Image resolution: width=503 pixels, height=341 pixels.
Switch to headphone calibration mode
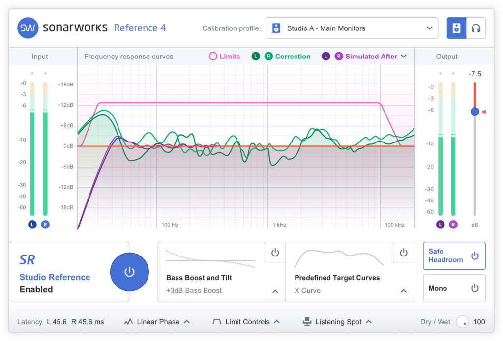click(x=476, y=28)
